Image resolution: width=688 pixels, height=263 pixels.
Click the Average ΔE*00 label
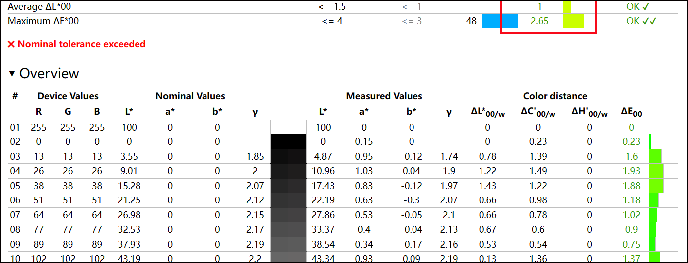(x=43, y=6)
